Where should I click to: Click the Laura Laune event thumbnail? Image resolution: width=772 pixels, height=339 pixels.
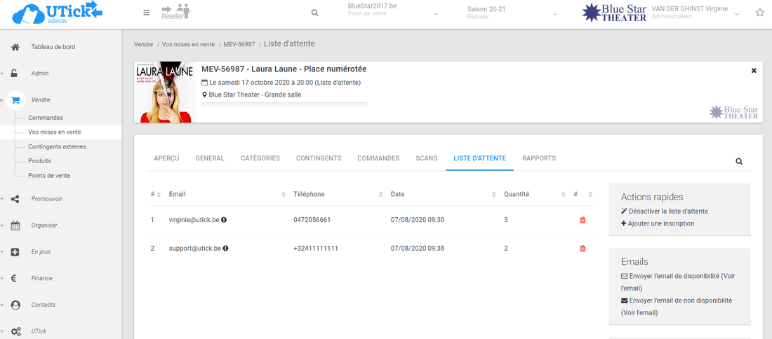click(x=163, y=92)
